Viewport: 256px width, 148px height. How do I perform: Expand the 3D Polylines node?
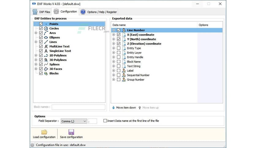[x=36, y=60]
